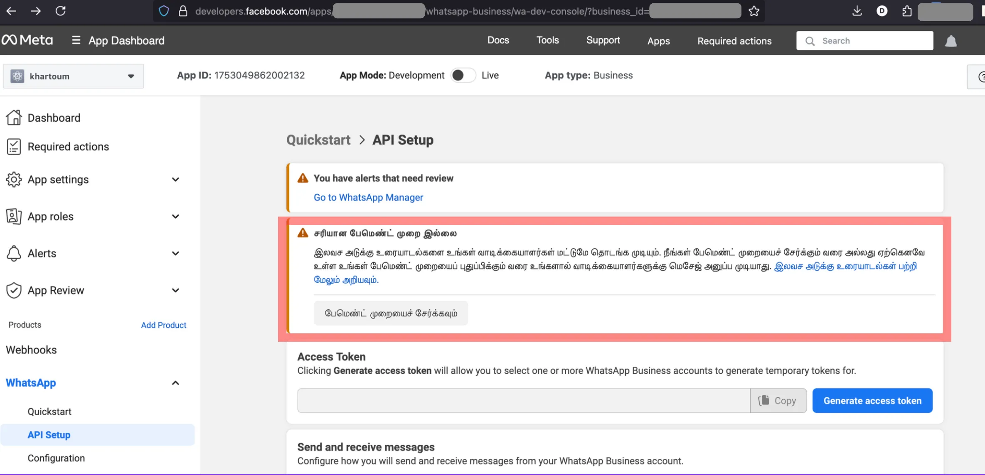The width and height of the screenshot is (985, 475).
Task: Open browser downloads arrow icon
Action: click(857, 11)
